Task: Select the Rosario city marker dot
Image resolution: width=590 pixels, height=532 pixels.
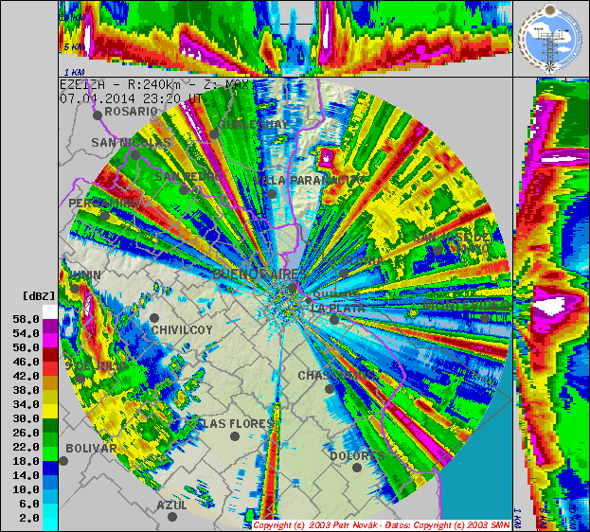Action: [98, 115]
